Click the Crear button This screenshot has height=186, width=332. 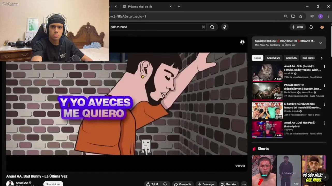(x=298, y=27)
